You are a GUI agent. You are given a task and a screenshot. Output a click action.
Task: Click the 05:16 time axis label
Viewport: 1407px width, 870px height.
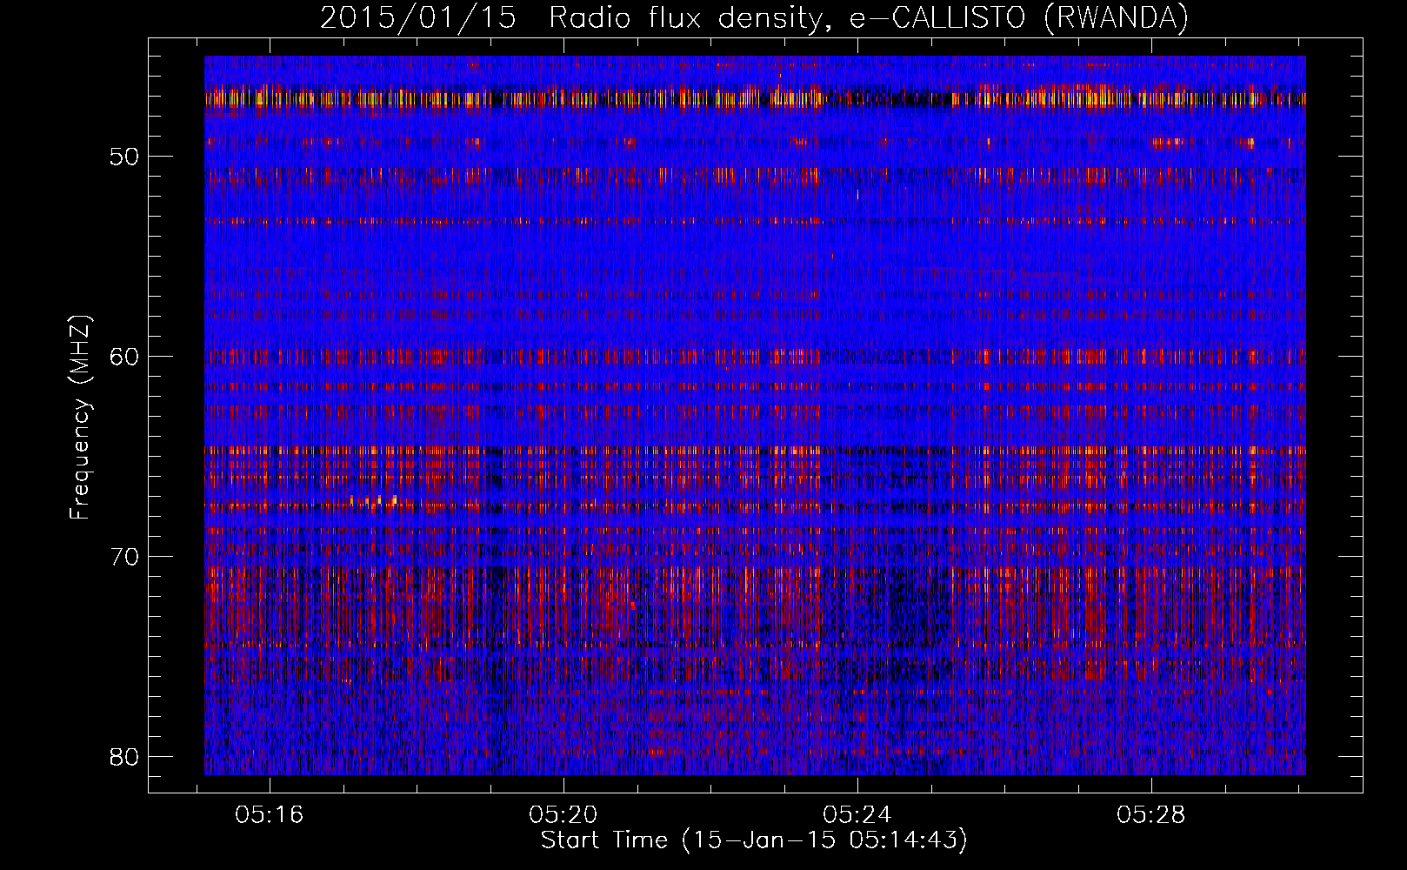tap(269, 815)
